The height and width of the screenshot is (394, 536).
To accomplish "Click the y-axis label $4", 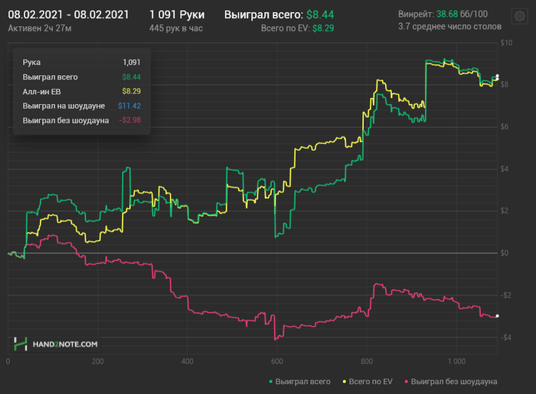I will point(504,169).
